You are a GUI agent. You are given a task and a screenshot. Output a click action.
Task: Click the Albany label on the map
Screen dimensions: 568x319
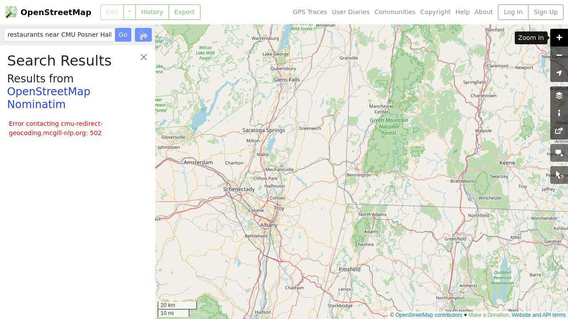pos(268,225)
